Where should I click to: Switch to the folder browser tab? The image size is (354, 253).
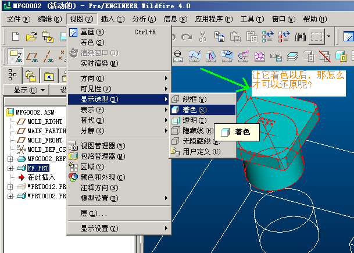31,76
